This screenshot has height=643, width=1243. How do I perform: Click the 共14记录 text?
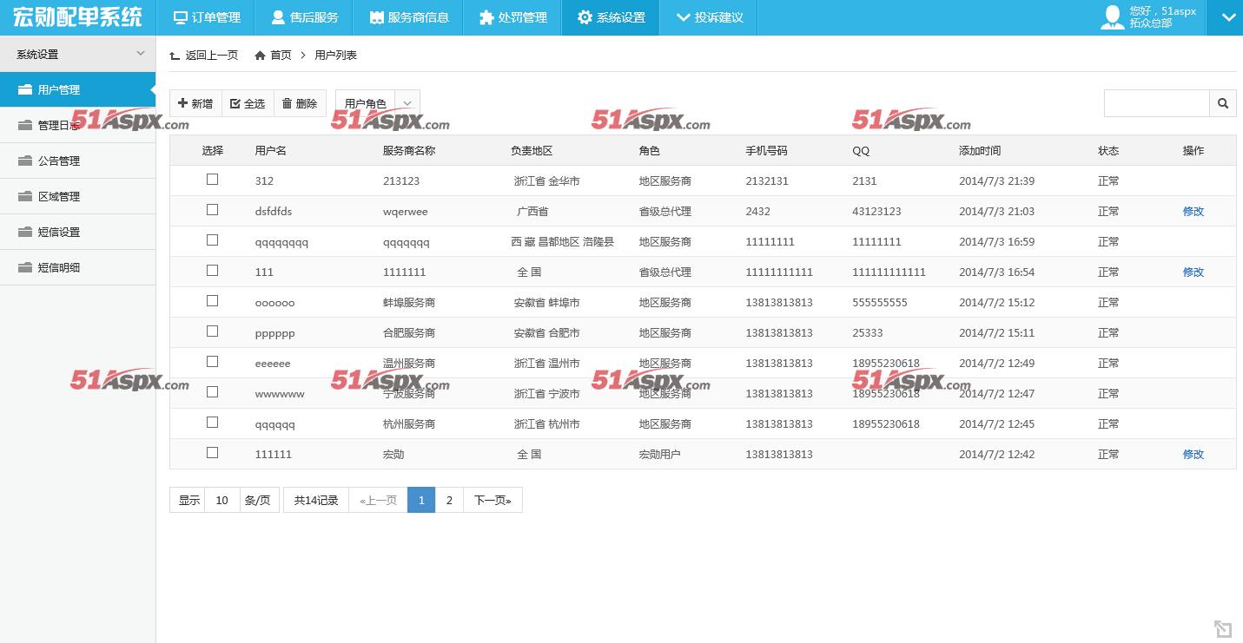[316, 500]
